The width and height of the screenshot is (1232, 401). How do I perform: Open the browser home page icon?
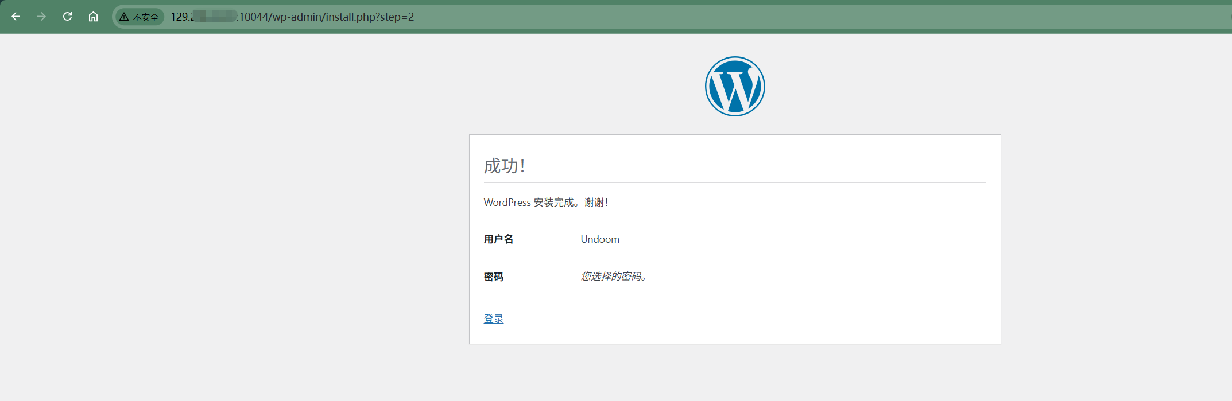tap(93, 17)
